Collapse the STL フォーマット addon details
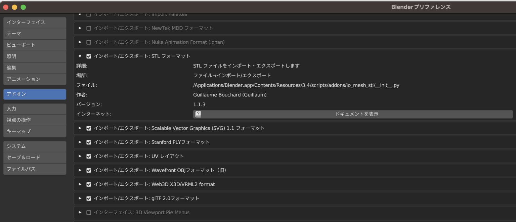 click(x=80, y=56)
